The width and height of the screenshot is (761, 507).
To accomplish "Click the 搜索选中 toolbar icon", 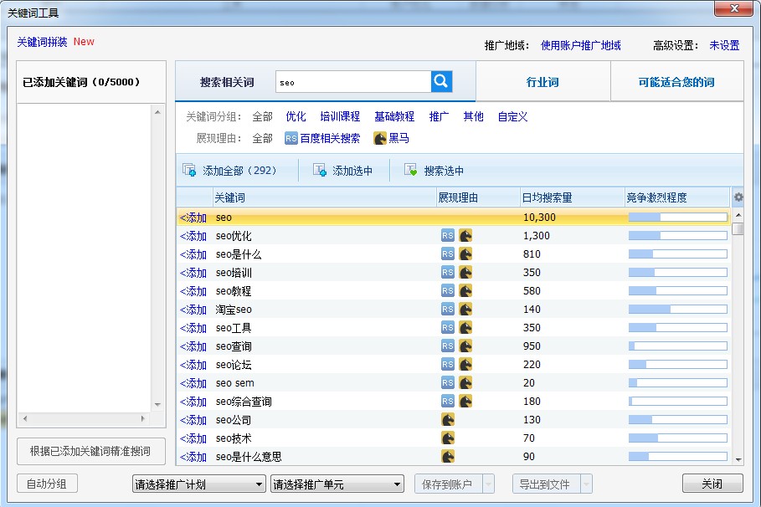I will tap(411, 171).
